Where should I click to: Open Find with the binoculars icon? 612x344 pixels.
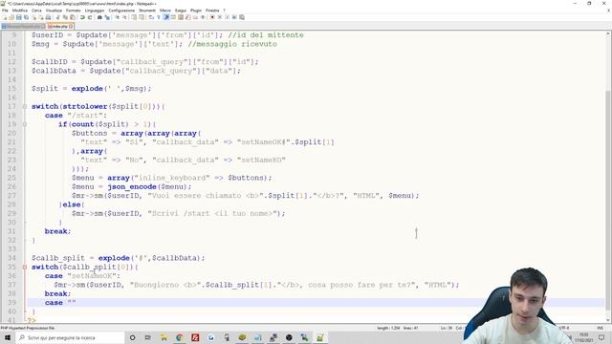[99, 17]
